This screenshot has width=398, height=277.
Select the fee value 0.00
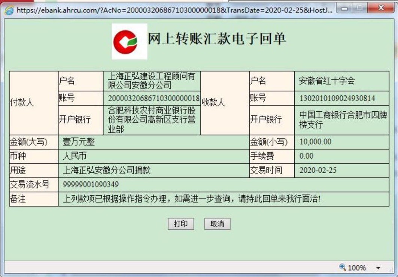click(x=306, y=156)
